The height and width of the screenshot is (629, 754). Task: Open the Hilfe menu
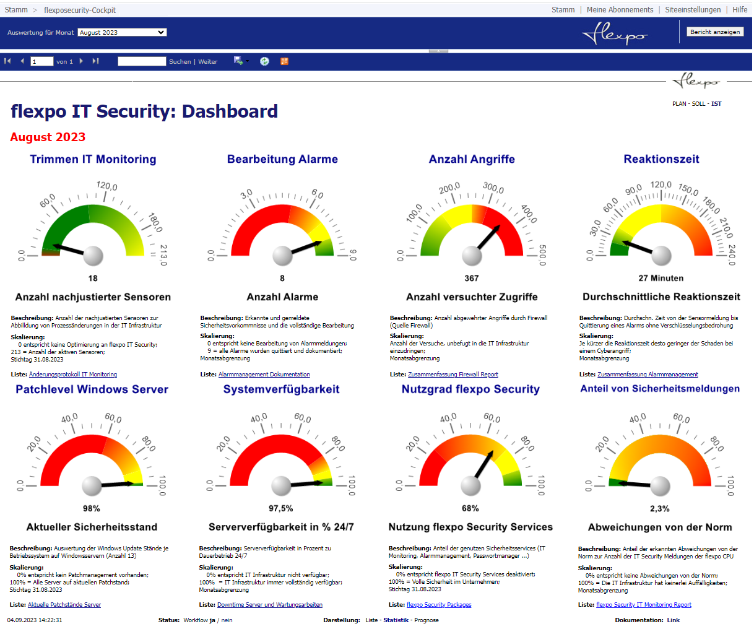[x=740, y=10]
